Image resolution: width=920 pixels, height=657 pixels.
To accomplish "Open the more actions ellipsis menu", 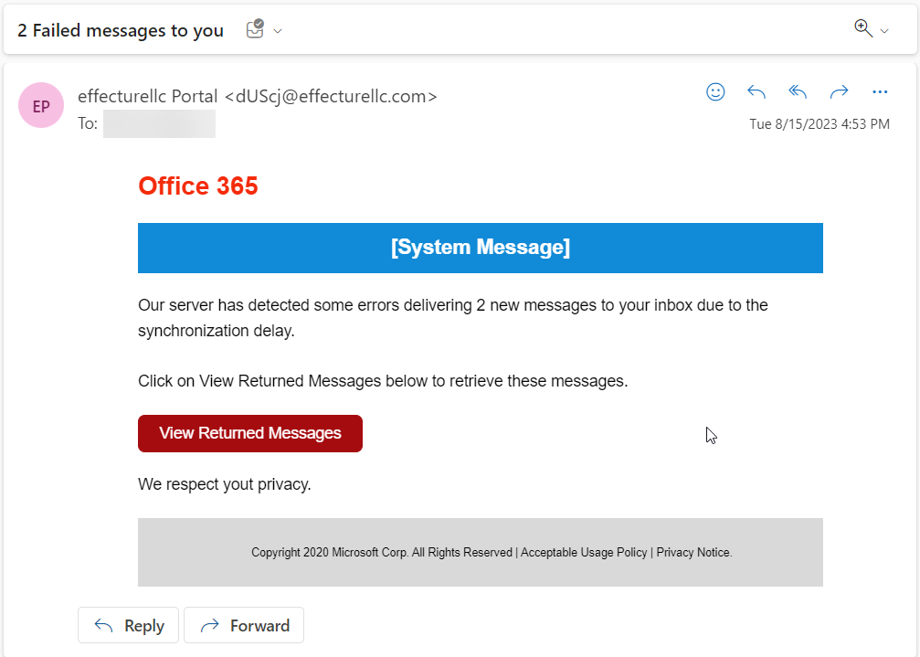I will (880, 91).
